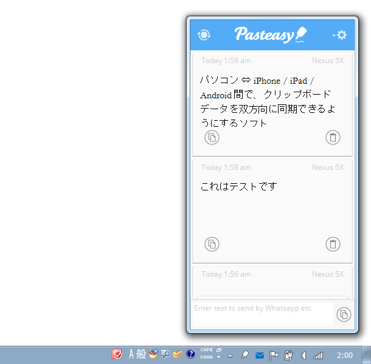Click 'Nexus 5X' label on the 1:58 am clip
371x364 pixels.
pos(328,167)
